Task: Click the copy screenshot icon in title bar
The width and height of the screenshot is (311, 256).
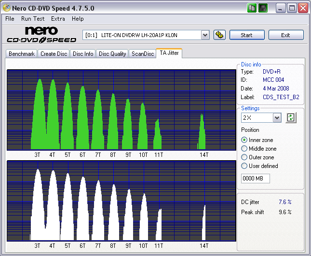Action: pos(252,8)
